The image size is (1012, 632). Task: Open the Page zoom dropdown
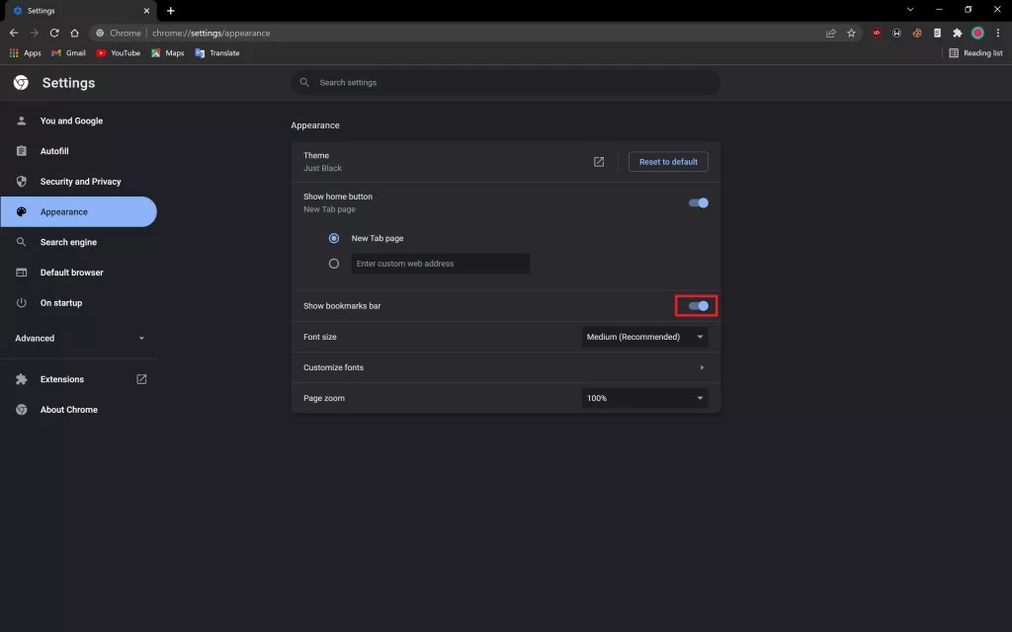[643, 398]
